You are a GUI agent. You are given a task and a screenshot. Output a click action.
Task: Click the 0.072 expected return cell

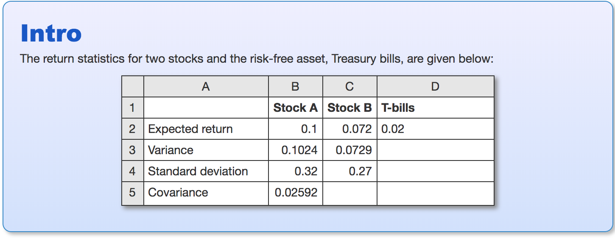[349, 129]
